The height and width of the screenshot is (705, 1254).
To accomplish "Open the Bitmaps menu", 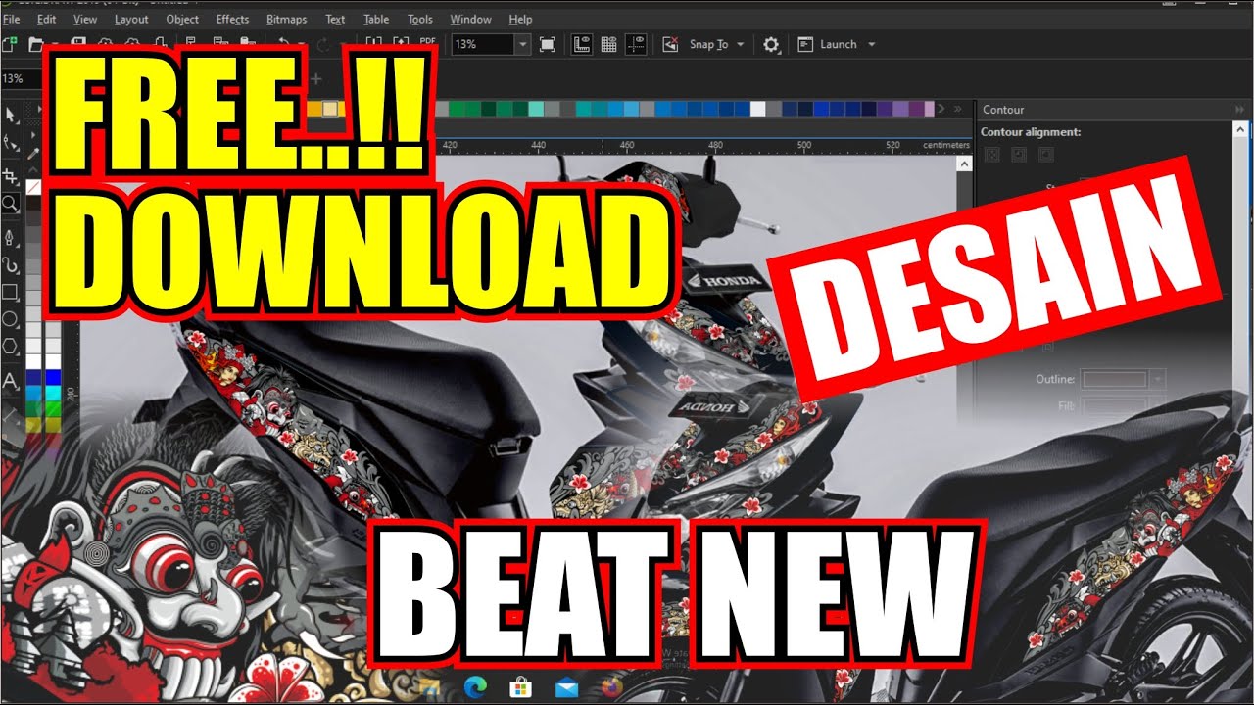I will 287,19.
